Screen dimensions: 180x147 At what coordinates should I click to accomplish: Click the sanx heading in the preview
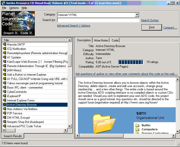pyautogui.click(x=141, y=113)
